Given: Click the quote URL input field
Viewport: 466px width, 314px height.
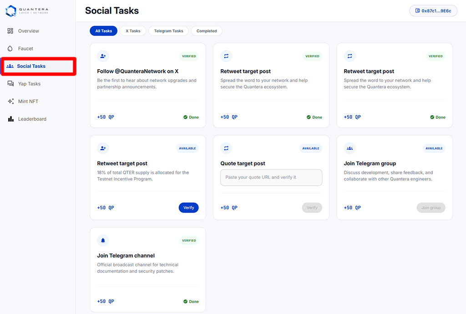Looking at the screenshot, I should [271, 177].
